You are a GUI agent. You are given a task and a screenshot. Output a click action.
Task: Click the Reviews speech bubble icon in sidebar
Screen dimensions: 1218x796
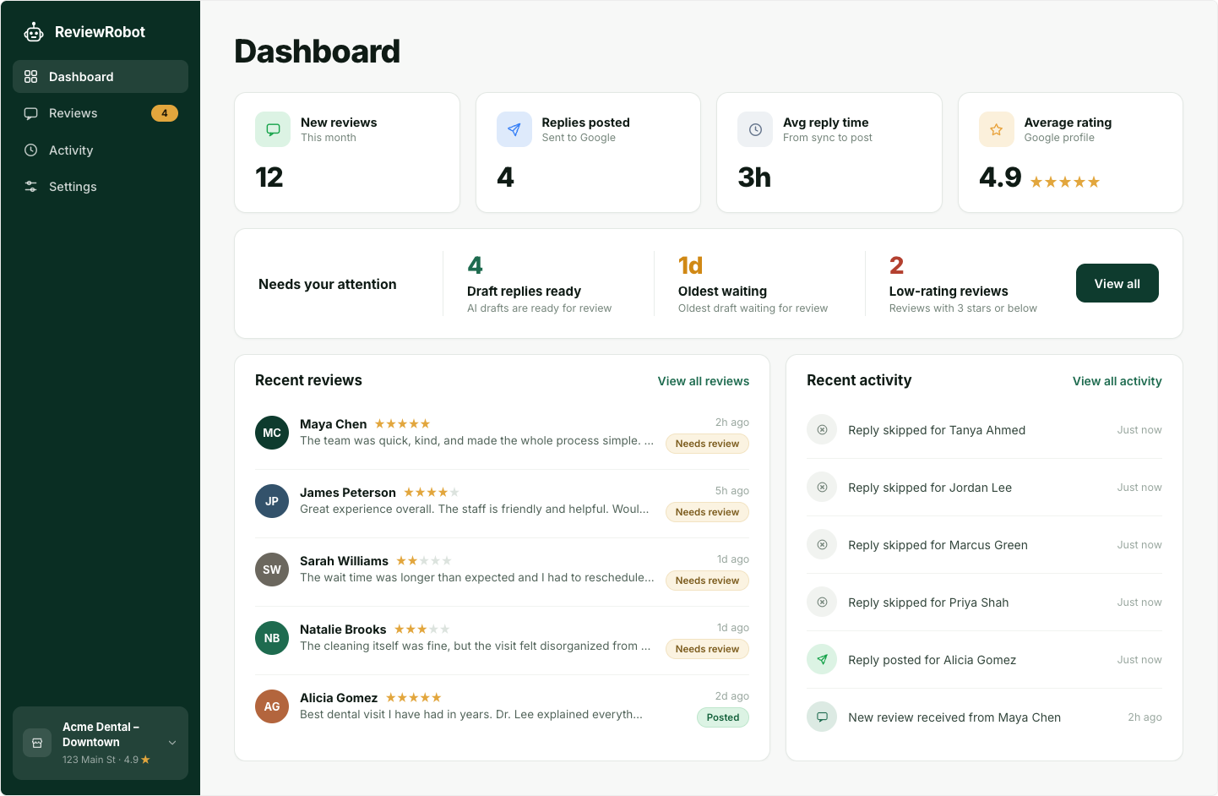pos(31,113)
